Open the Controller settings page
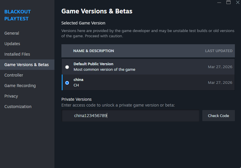 [x=14, y=75]
